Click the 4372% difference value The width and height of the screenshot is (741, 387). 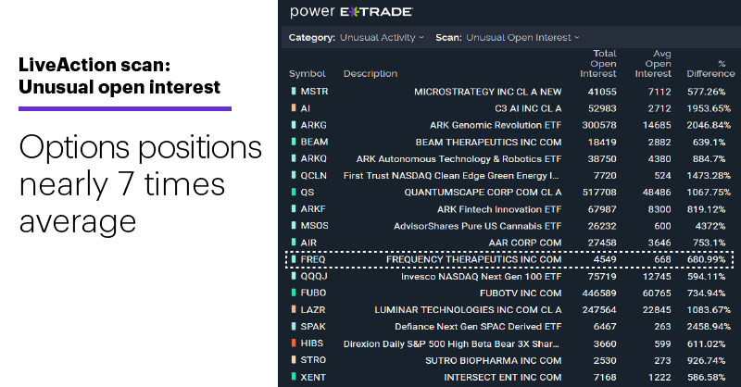pyautogui.click(x=710, y=226)
